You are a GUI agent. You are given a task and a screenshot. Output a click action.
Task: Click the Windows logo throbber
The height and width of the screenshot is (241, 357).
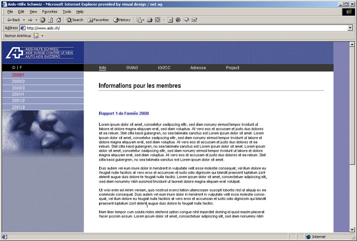(x=349, y=12)
